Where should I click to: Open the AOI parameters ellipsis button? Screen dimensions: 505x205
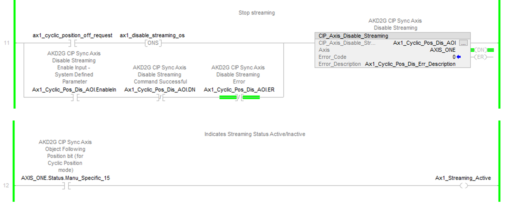pos(463,43)
